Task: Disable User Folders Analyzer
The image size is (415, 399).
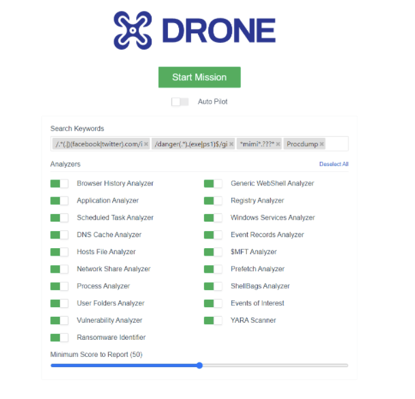Action: [x=59, y=303]
